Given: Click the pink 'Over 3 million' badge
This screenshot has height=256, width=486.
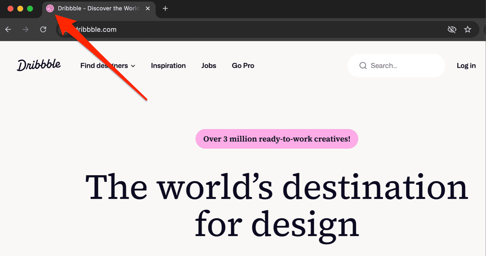Looking at the screenshot, I should click(277, 139).
